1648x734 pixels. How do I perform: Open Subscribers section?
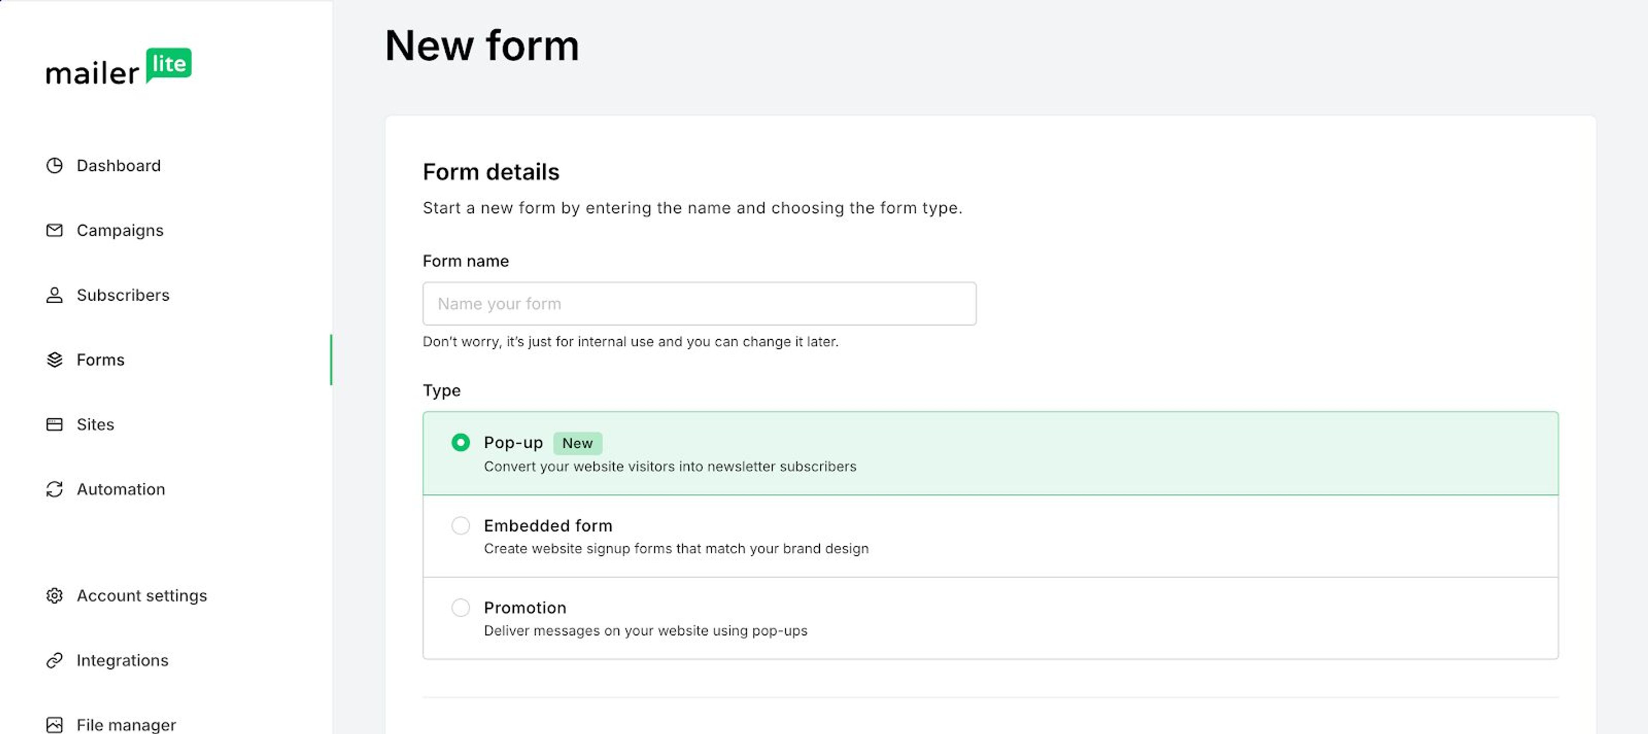[x=123, y=295]
